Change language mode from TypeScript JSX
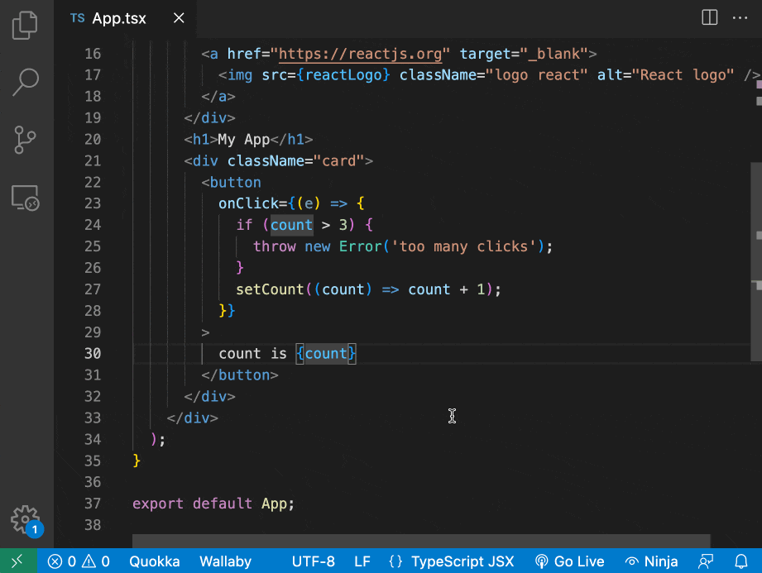This screenshot has height=573, width=762. point(451,561)
